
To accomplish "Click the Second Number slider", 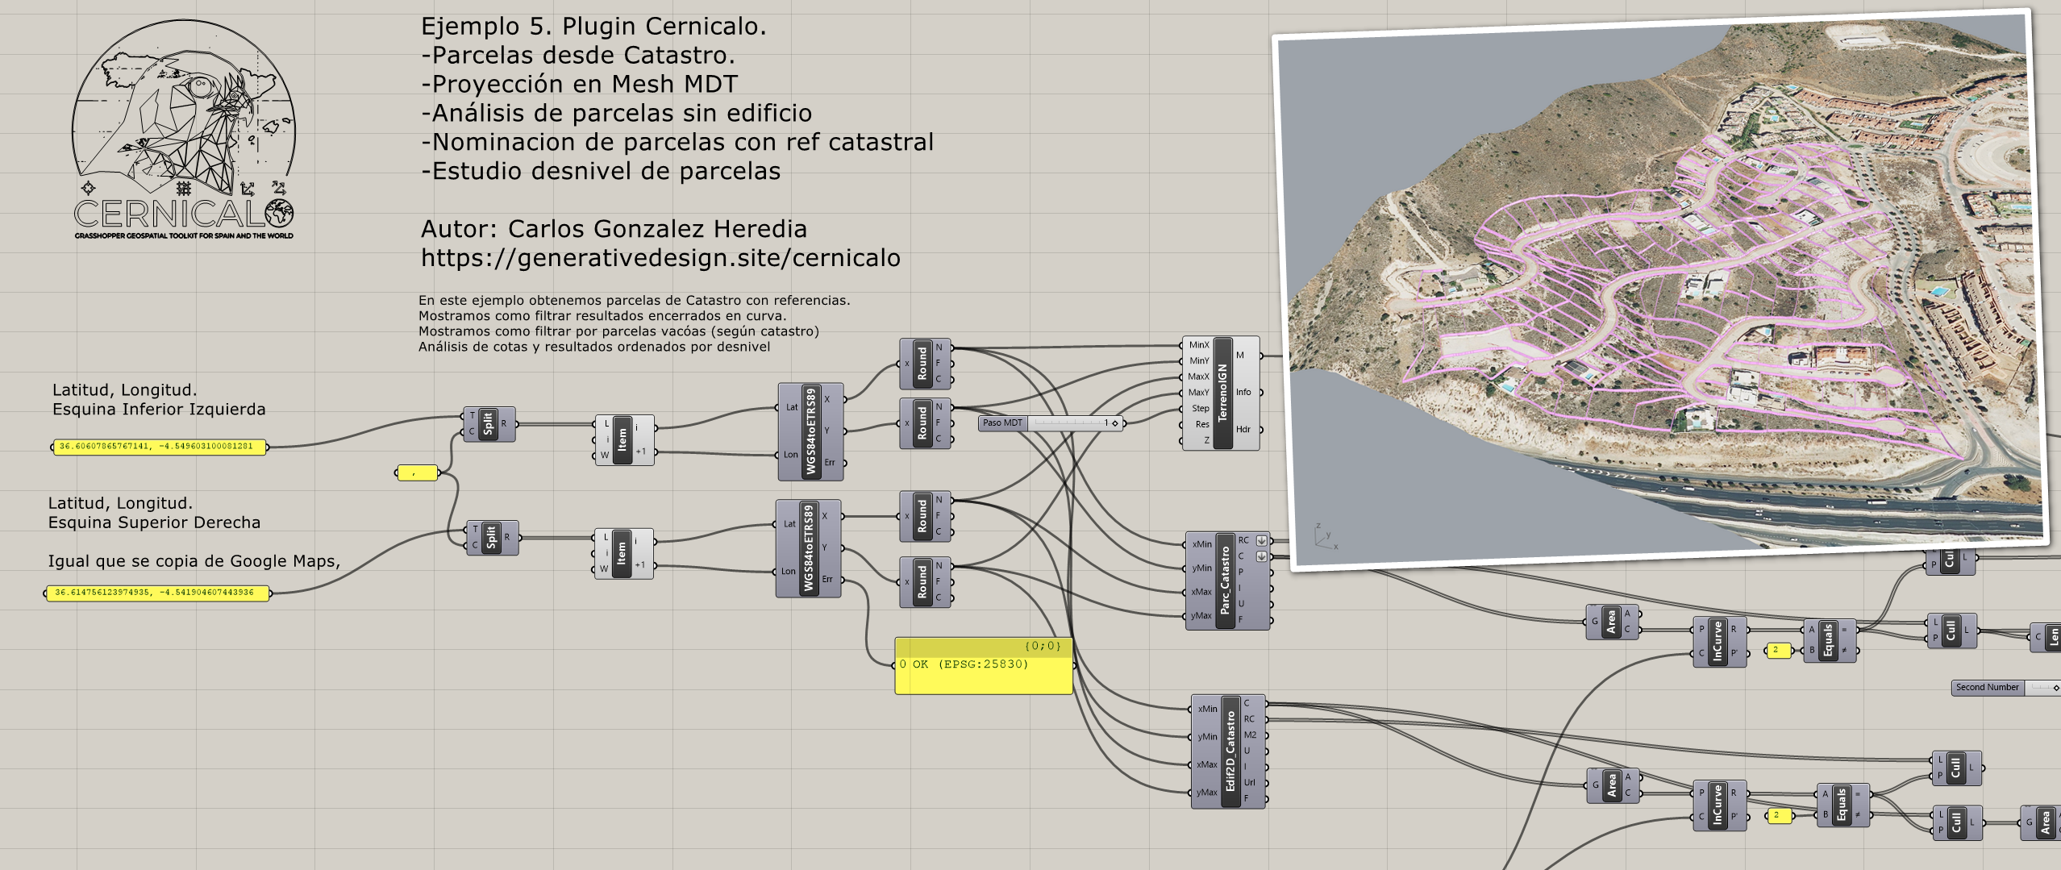I will pyautogui.click(x=2006, y=688).
